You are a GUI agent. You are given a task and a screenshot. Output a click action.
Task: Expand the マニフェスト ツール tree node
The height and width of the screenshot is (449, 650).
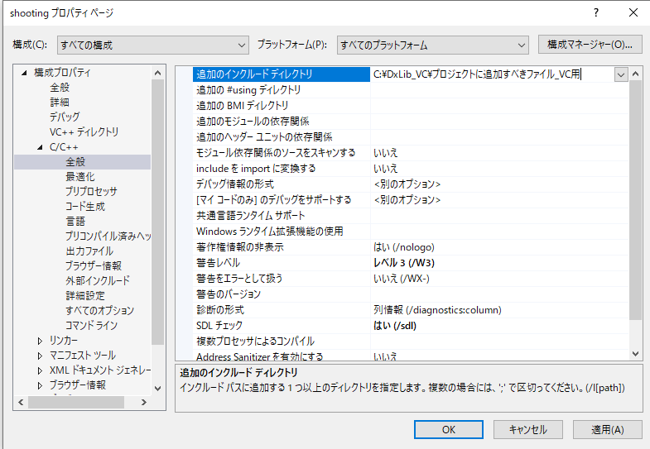click(41, 356)
